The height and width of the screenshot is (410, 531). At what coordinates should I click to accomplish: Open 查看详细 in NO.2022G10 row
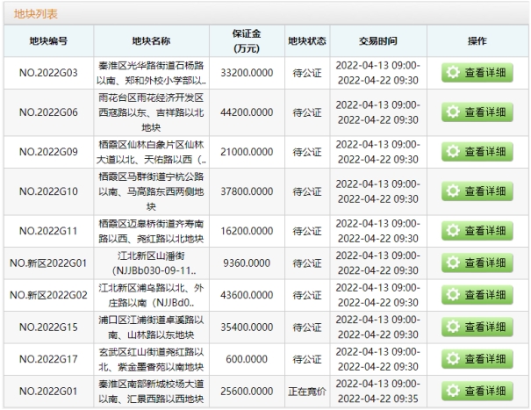(x=477, y=191)
